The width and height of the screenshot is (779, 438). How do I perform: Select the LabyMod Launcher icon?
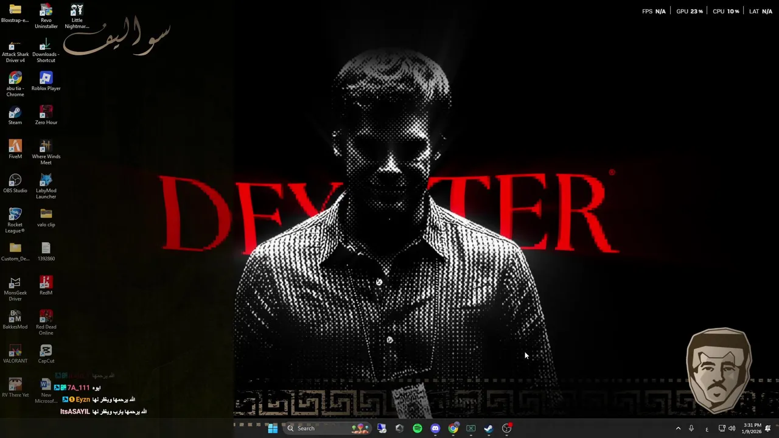click(x=46, y=187)
